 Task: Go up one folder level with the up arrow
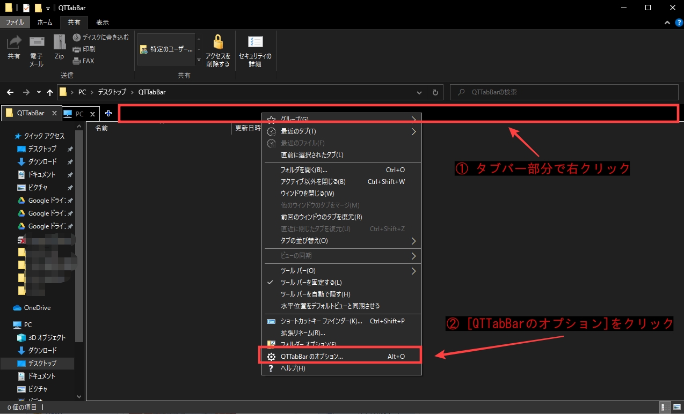[50, 92]
